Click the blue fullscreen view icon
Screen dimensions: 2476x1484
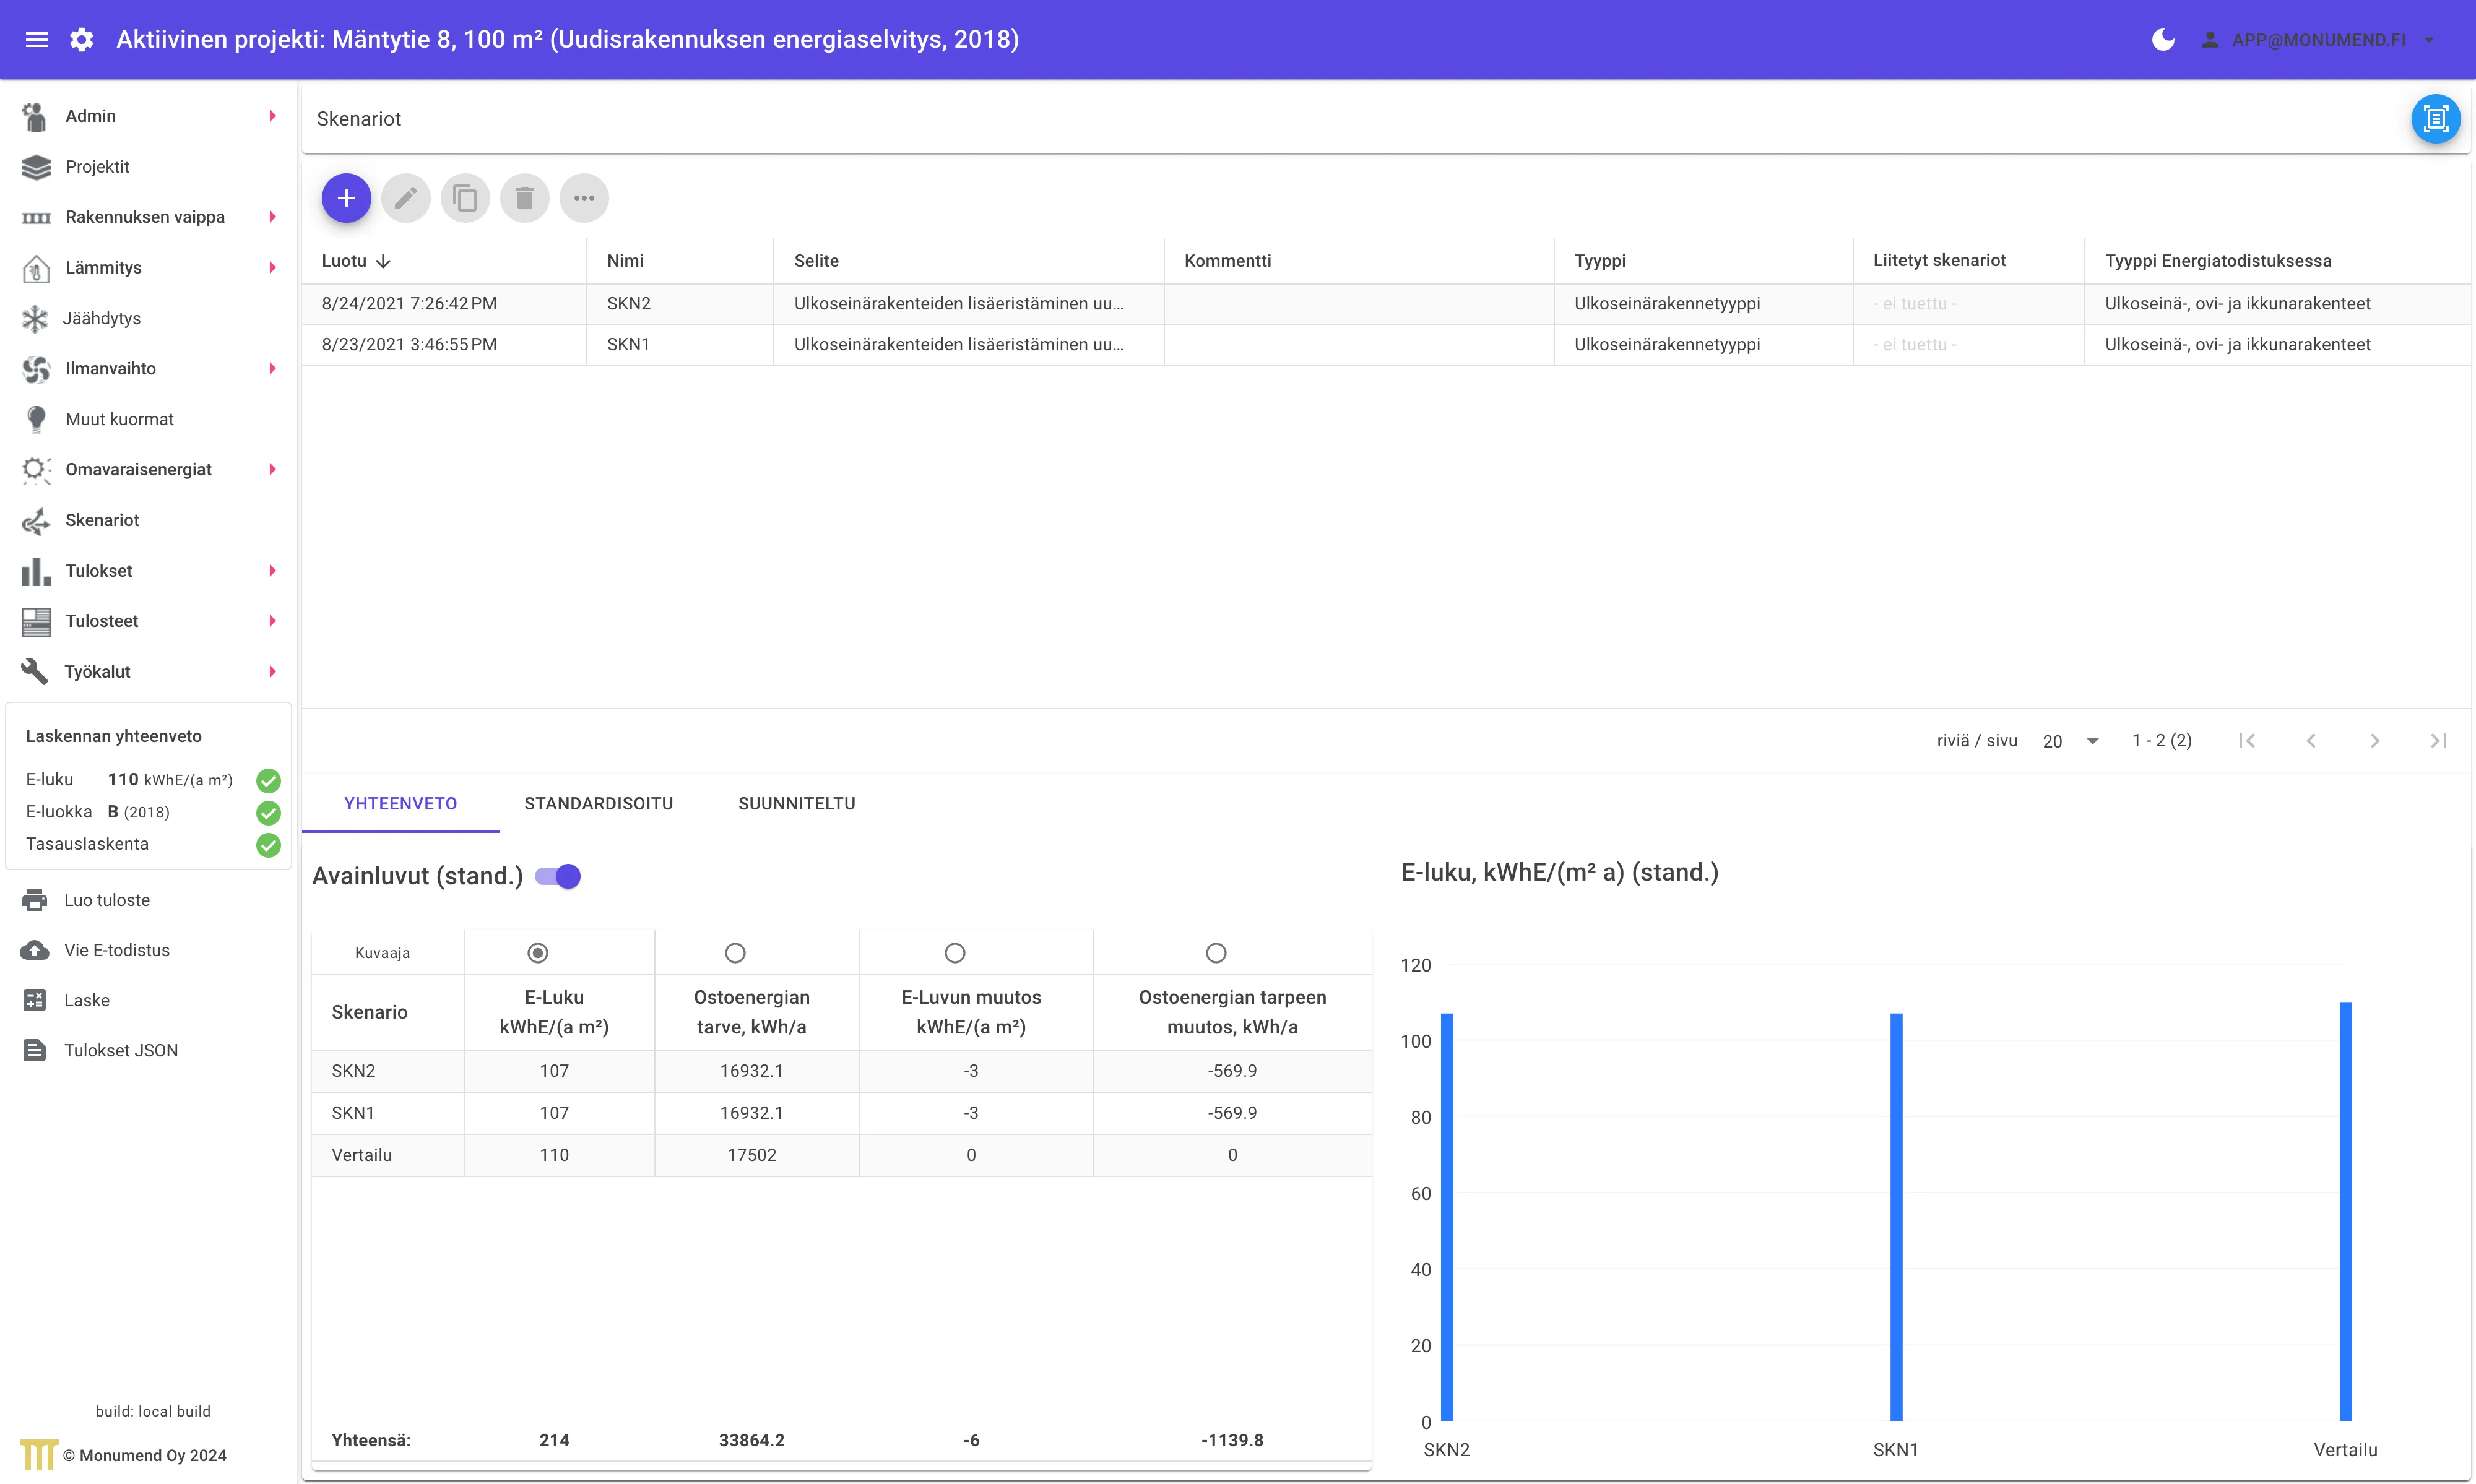[x=2435, y=119]
